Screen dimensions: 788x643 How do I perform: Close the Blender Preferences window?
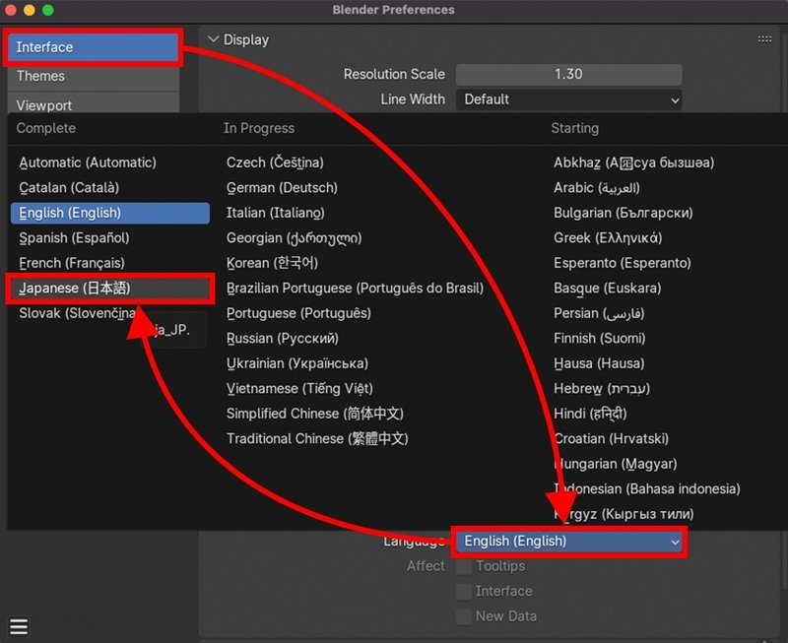(x=11, y=10)
